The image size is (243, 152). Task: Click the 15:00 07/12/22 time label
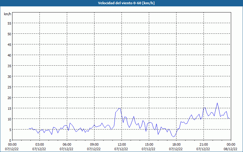click(x=149, y=147)
